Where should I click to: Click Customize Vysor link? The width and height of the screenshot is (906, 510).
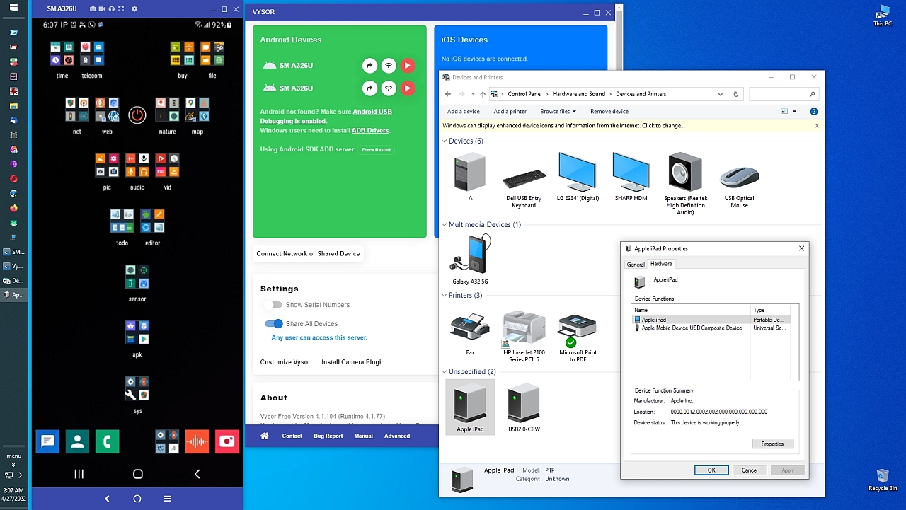285,362
